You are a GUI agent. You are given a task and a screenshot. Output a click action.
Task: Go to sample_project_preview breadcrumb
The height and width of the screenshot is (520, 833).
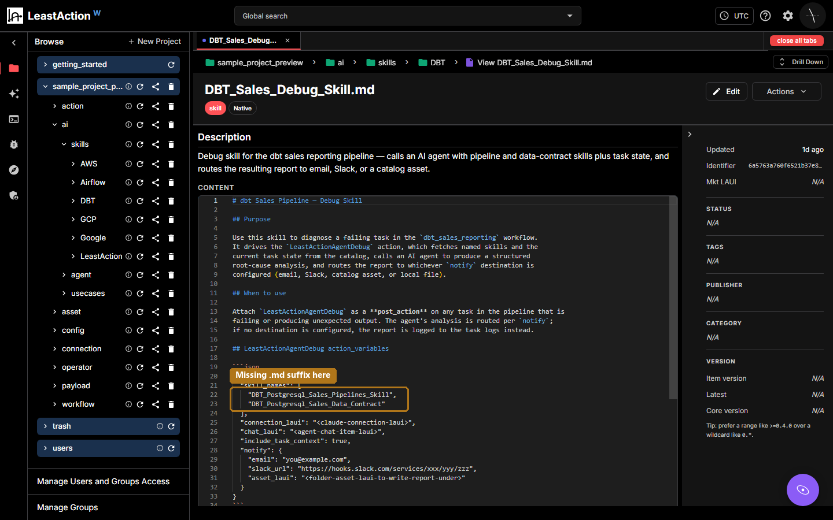pos(254,62)
